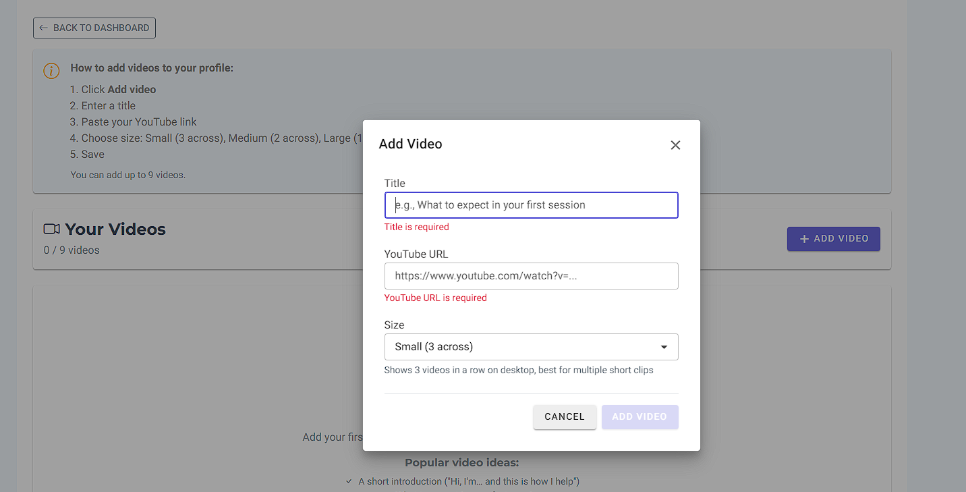Click the red Title is required message
Screen dimensions: 966x492
pyautogui.click(x=416, y=227)
